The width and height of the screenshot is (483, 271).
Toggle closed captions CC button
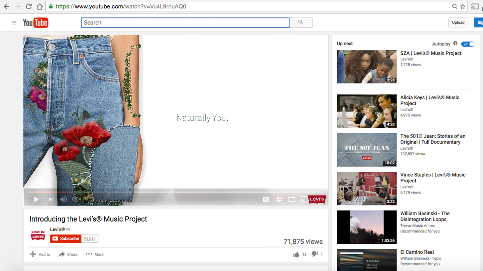[x=266, y=199]
